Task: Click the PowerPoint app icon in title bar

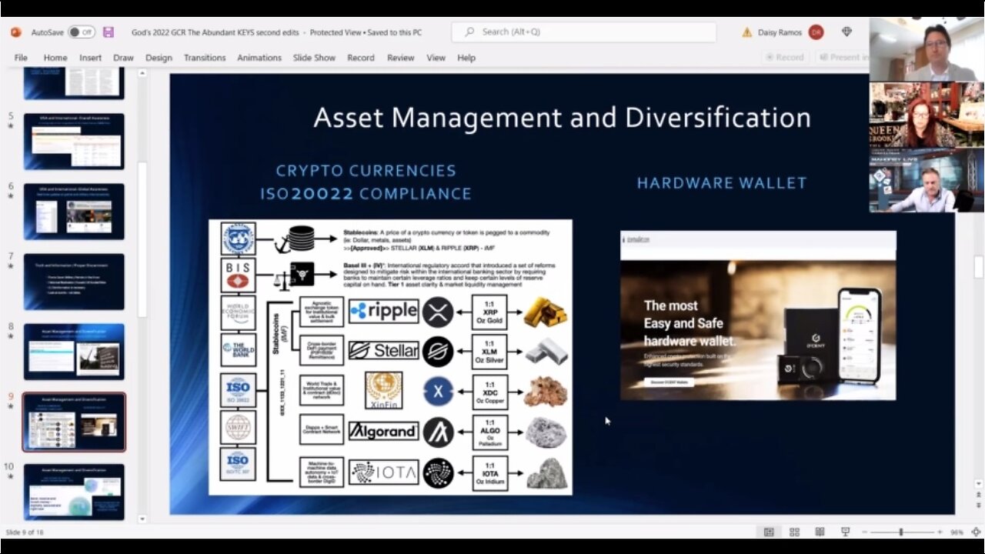Action: click(x=16, y=32)
